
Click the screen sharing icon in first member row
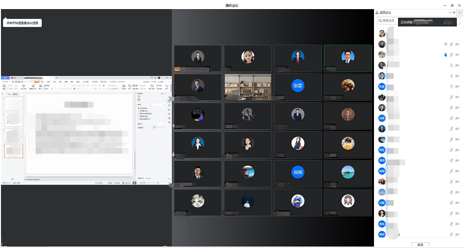pos(446,44)
